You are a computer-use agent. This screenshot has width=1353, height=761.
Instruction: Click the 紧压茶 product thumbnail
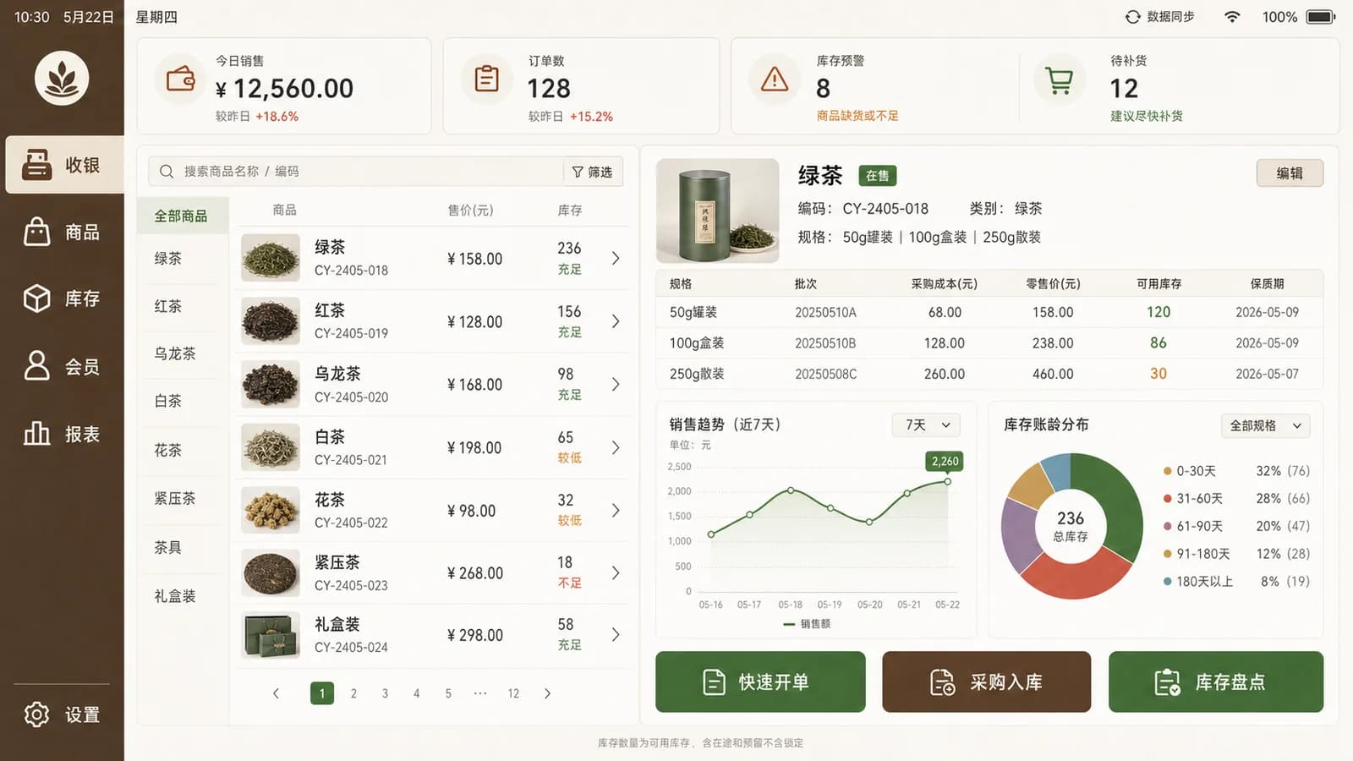(271, 572)
